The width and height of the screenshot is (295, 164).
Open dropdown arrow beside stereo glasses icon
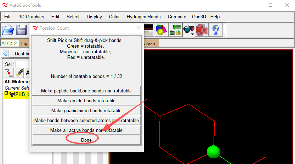click(x=193, y=34)
